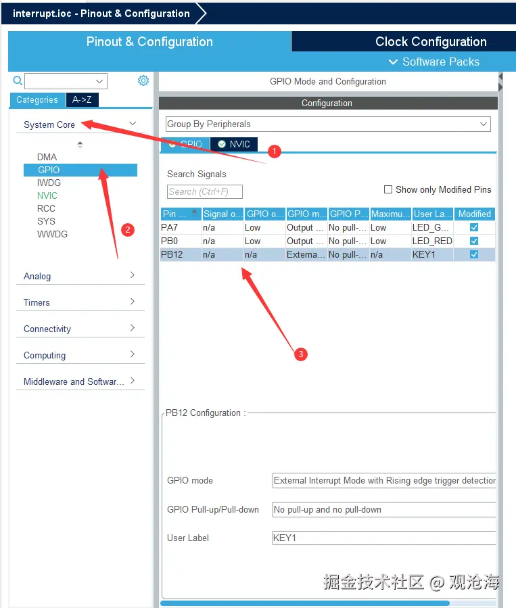Image resolution: width=516 pixels, height=608 pixels.
Task: Select NVIC in System Core list
Action: click(47, 195)
